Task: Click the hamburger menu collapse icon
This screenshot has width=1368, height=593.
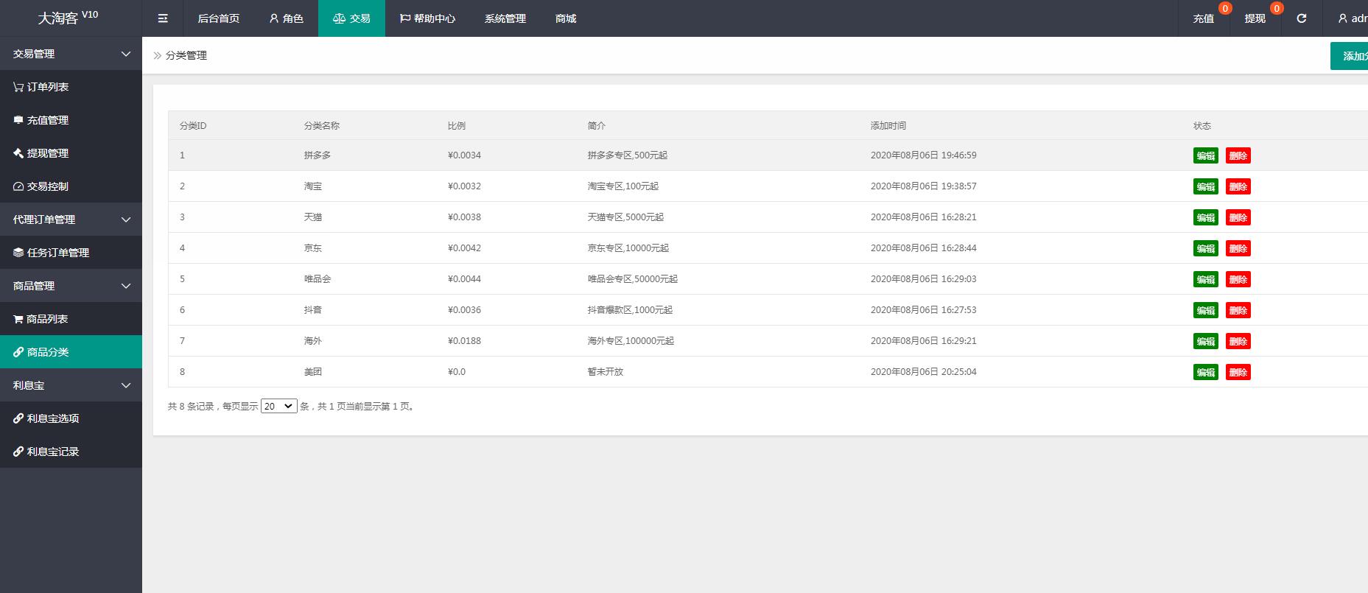Action: coord(163,18)
